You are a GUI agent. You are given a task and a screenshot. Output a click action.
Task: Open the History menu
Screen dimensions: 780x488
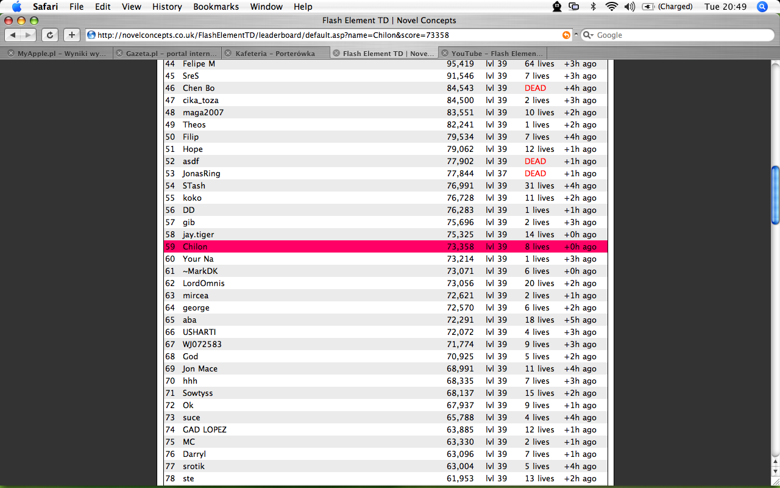click(167, 7)
